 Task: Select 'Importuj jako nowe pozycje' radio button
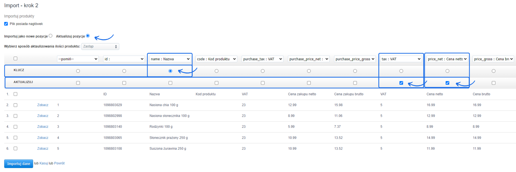pos(51,36)
